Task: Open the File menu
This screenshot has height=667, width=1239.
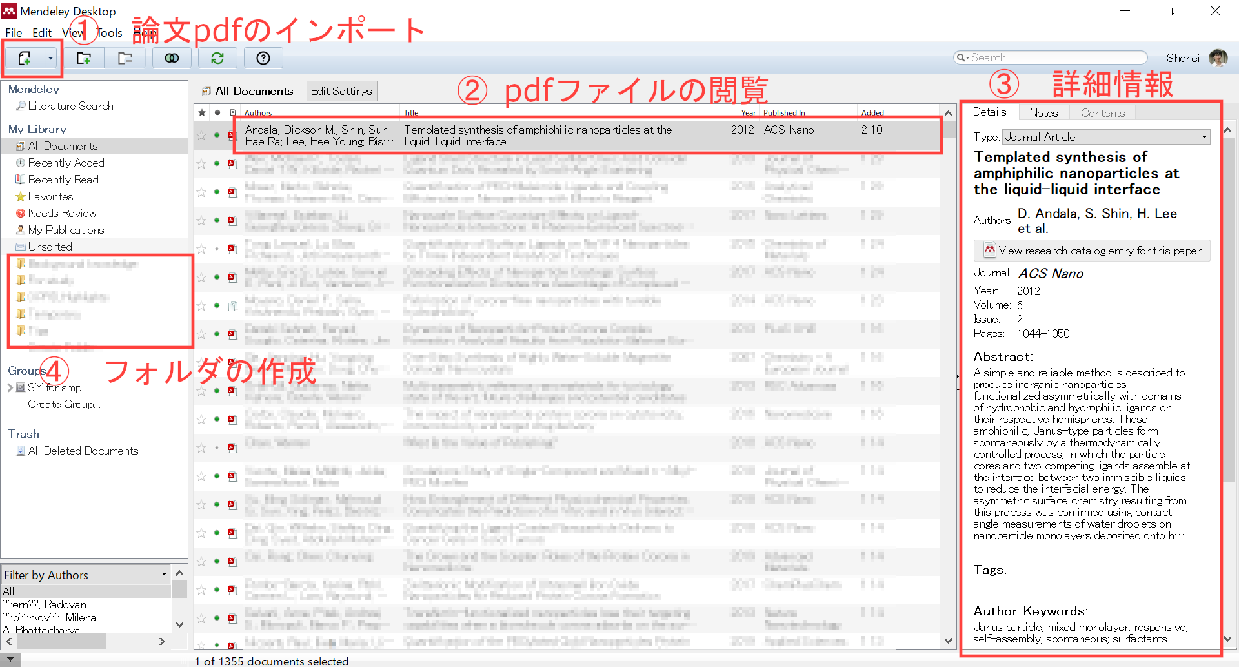Action: [x=14, y=32]
